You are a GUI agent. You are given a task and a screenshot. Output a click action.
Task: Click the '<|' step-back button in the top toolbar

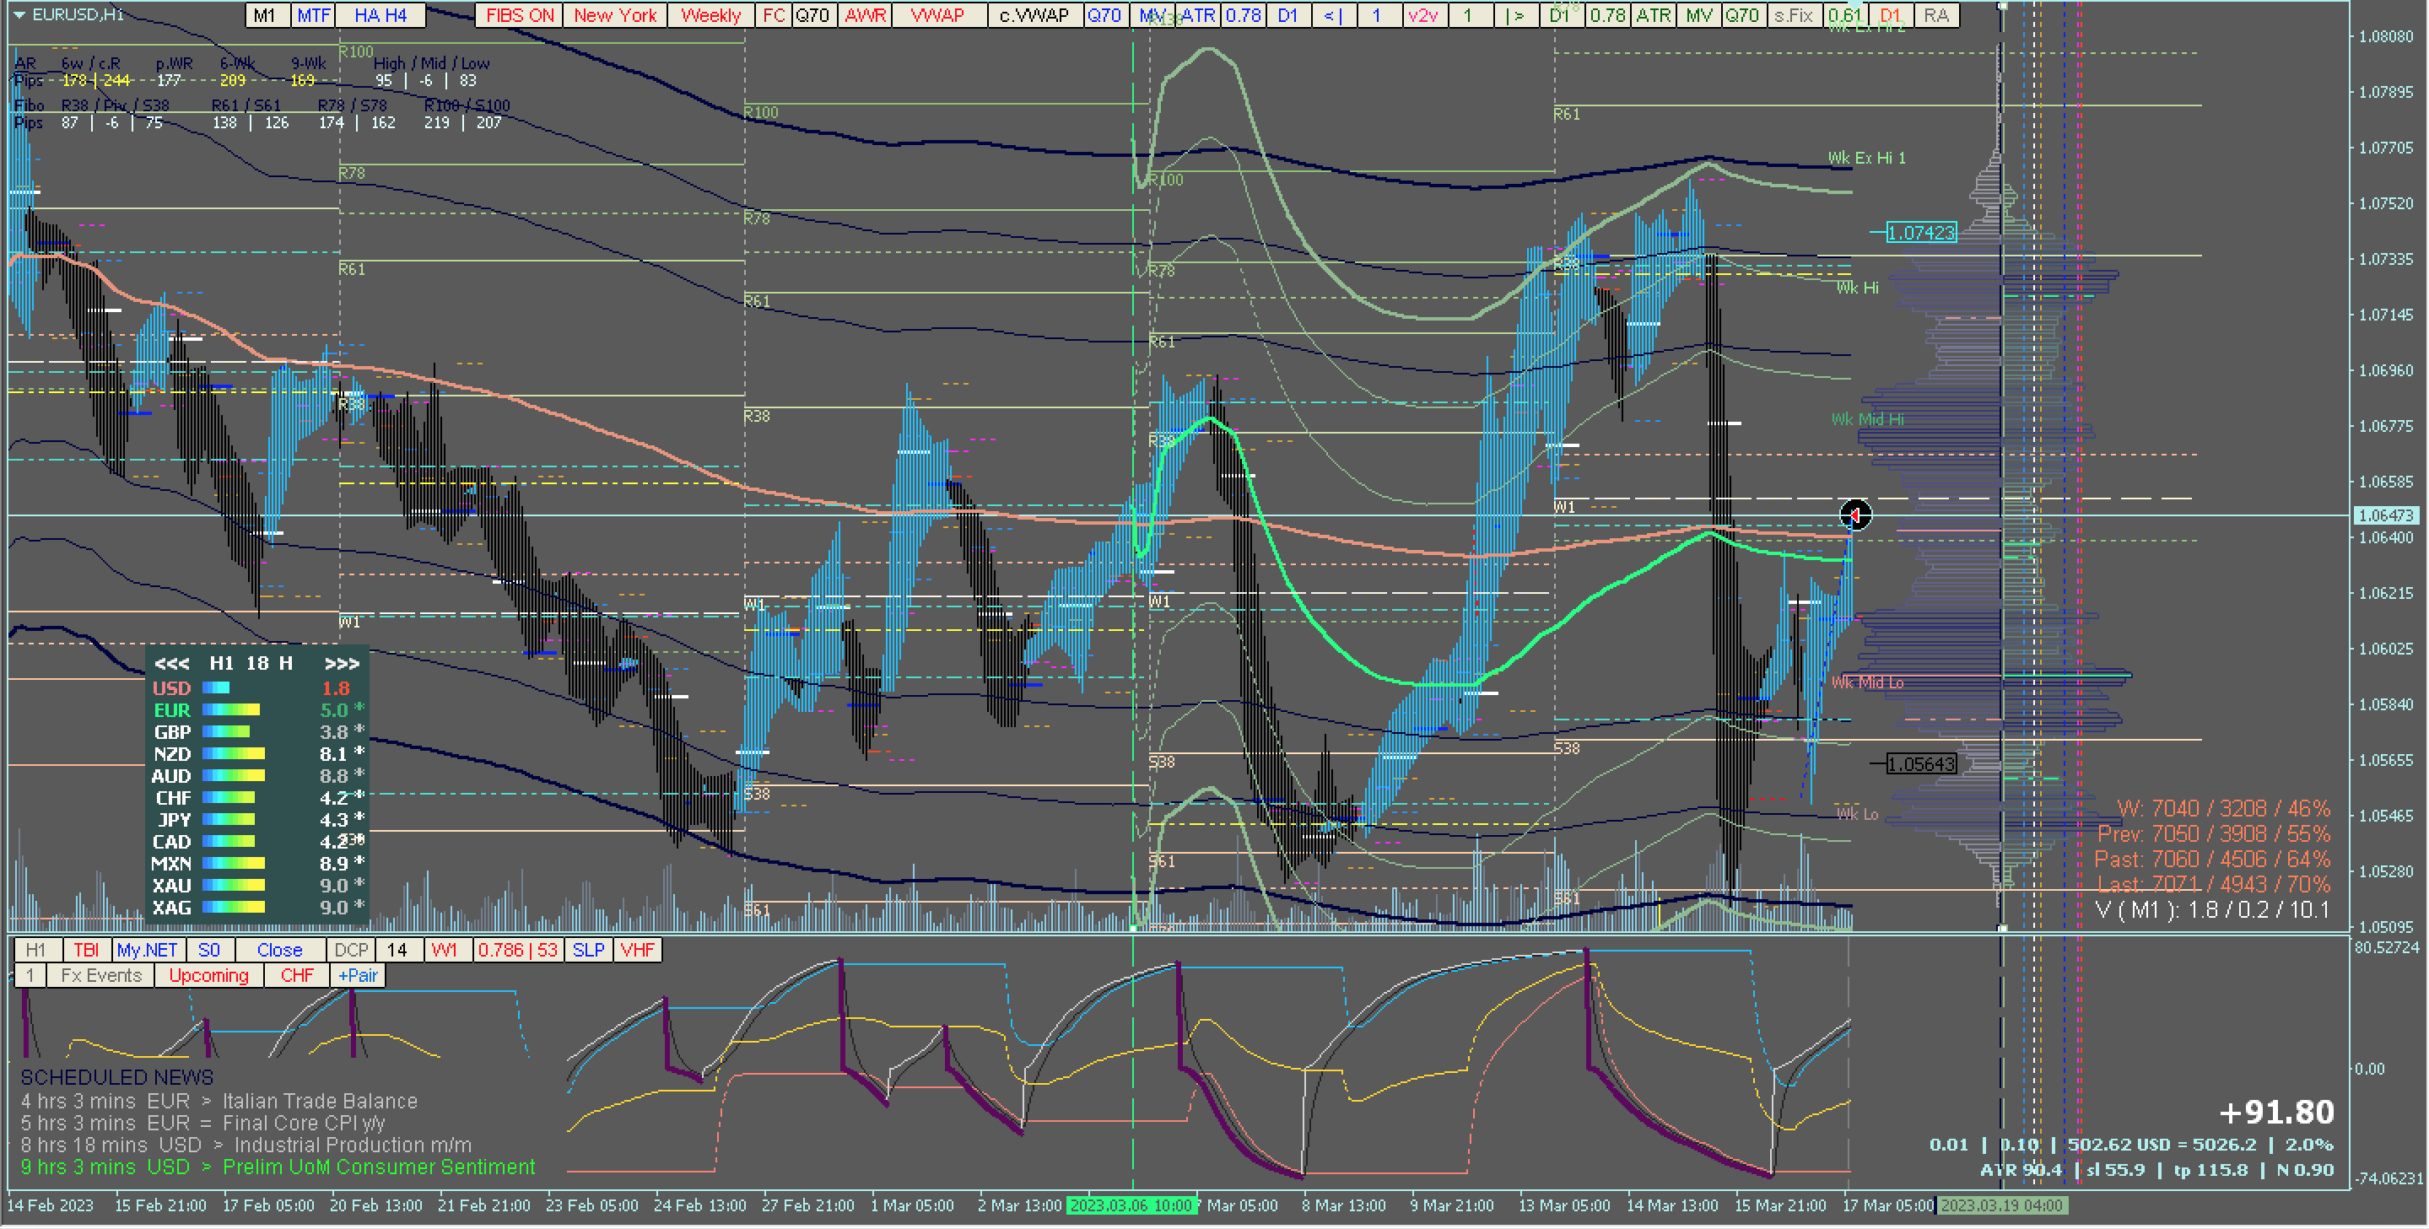point(1332,15)
